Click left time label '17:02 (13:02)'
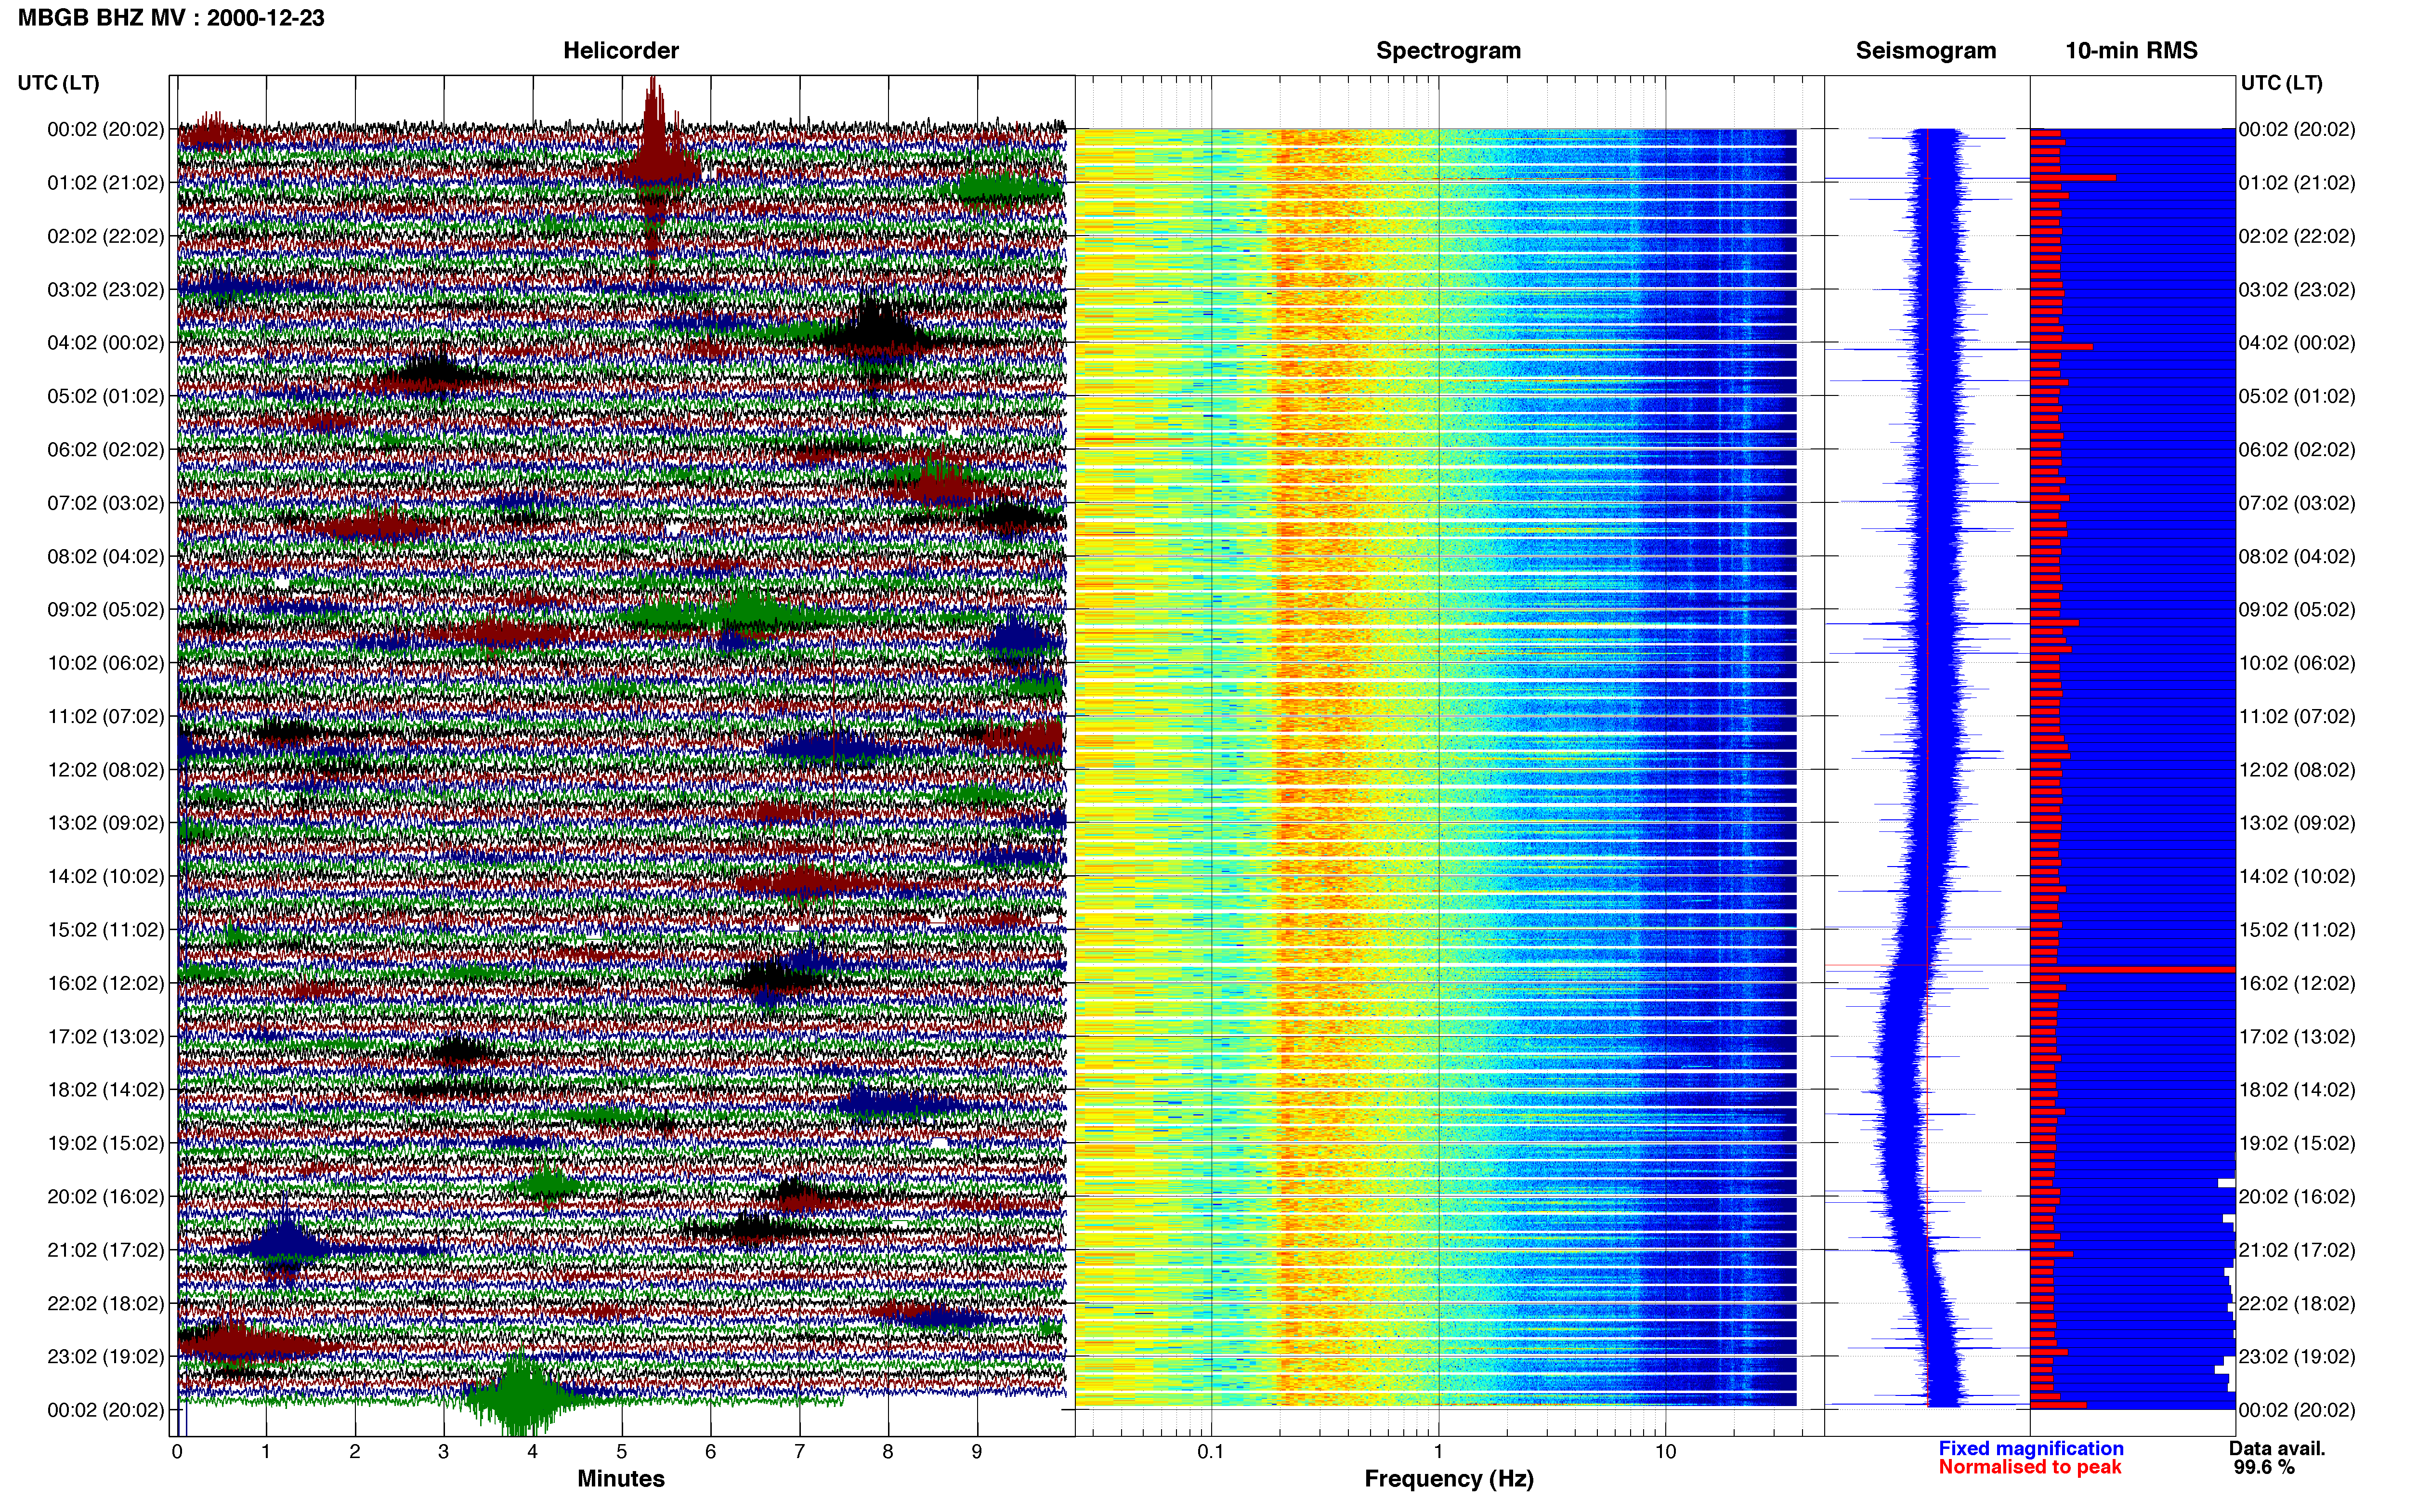Screen dimensions: 2417x1512 point(105,1037)
